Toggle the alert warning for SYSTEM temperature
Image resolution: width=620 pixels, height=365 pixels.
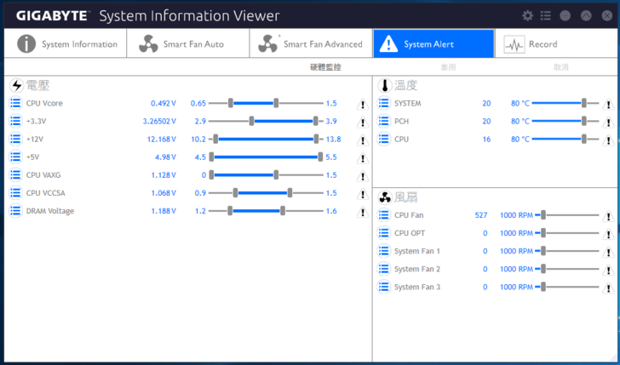pyautogui.click(x=608, y=105)
